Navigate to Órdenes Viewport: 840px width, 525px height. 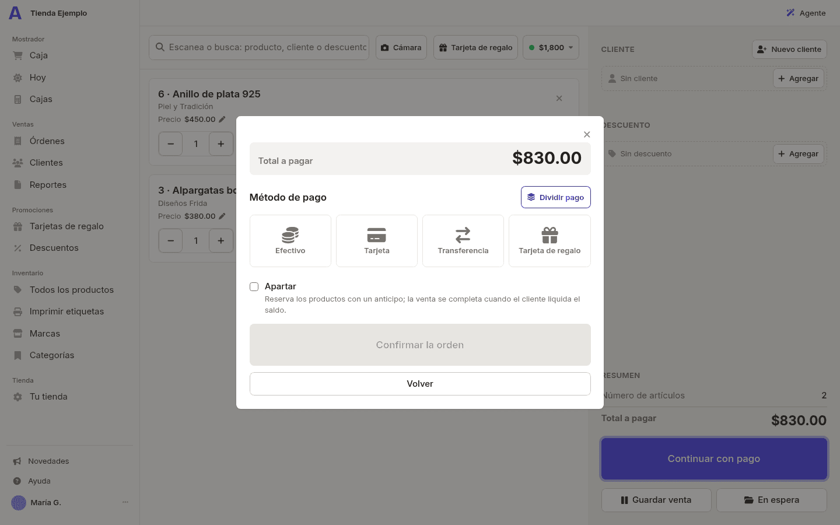point(70,141)
